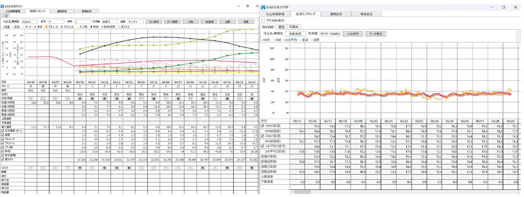Click the 印刷 button in the left window
This screenshot has height=197, width=524.
190,21
